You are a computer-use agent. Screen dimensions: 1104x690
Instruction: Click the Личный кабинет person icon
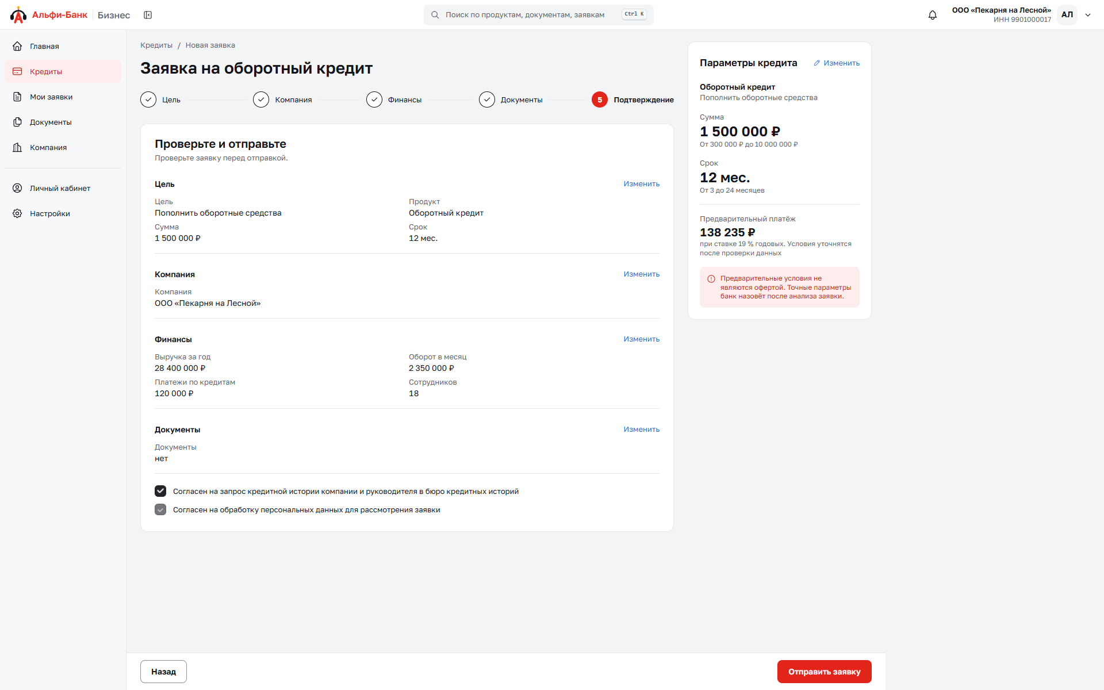pyautogui.click(x=17, y=188)
